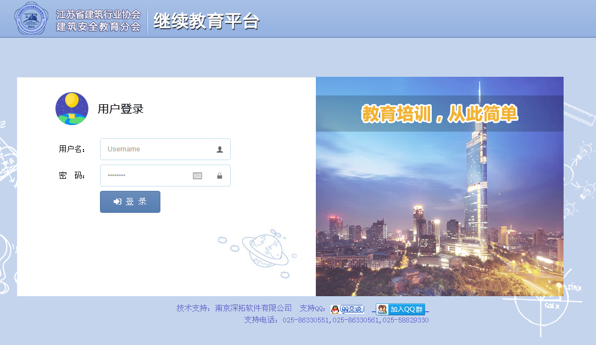Viewport: 596px width, 345px height.
Task: Click the person icon in Username field
Action: 220,149
